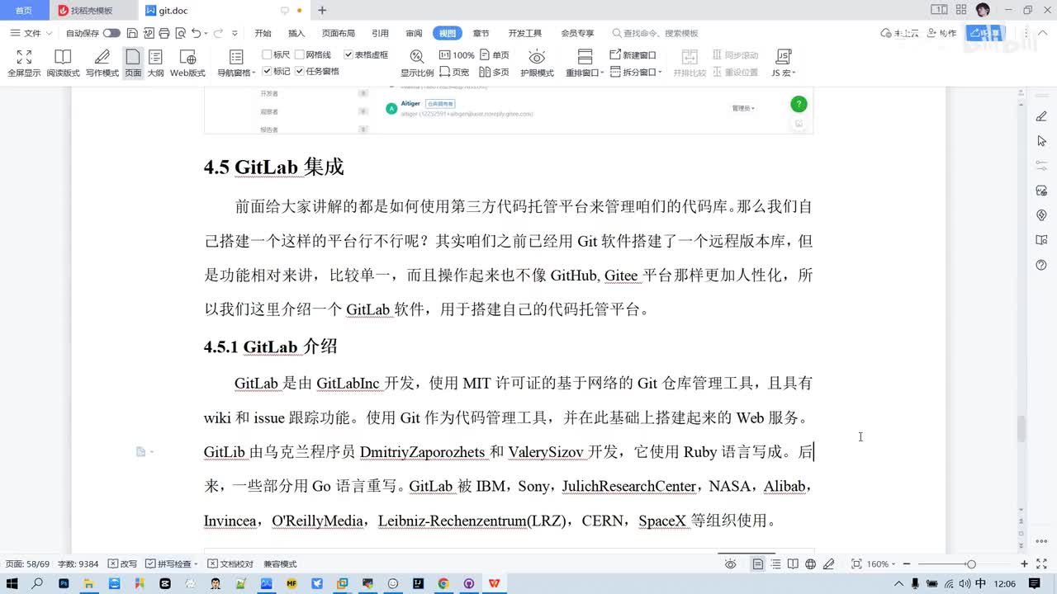Open writing mode (写作模式)
Screen dimensions: 1057x594
(102, 63)
